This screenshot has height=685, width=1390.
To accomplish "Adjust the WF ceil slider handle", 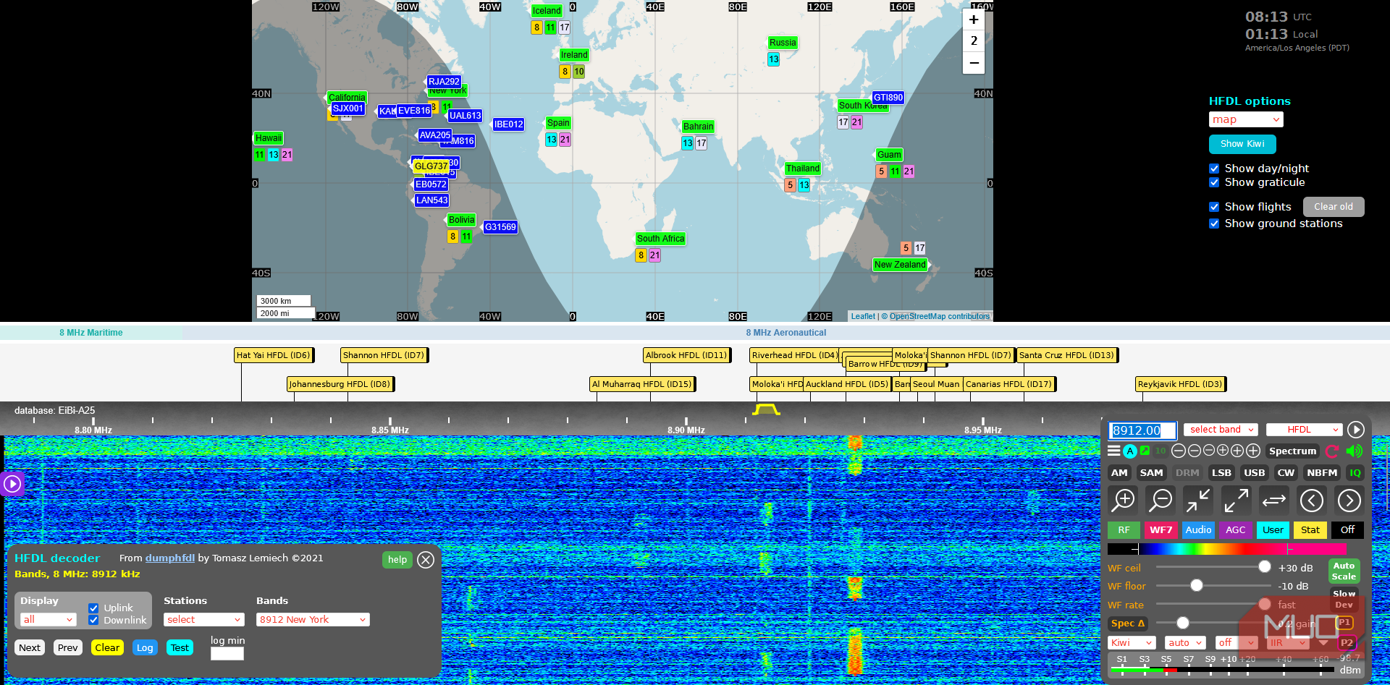I will [1265, 567].
